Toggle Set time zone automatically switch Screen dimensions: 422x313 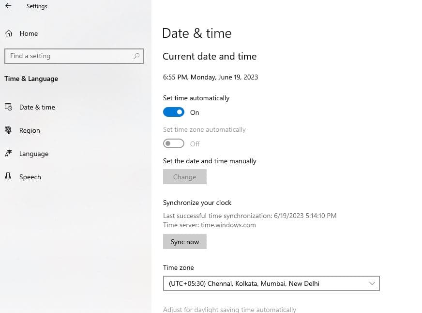[174, 144]
